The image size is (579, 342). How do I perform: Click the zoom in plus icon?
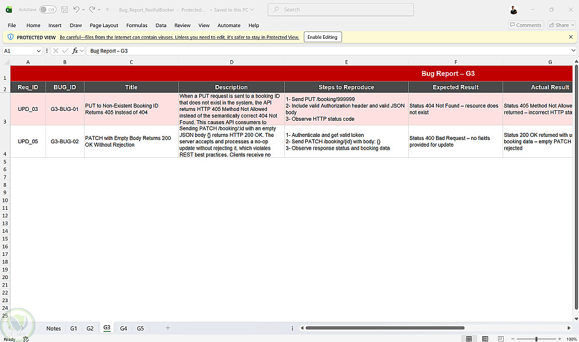click(560, 339)
